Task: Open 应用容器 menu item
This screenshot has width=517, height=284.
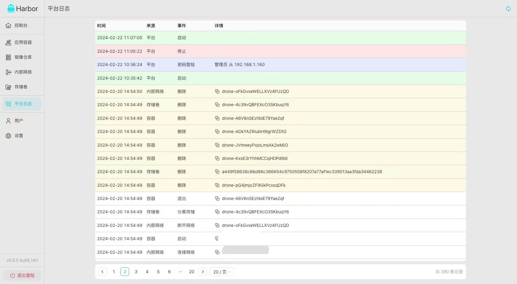Action: coord(22,43)
